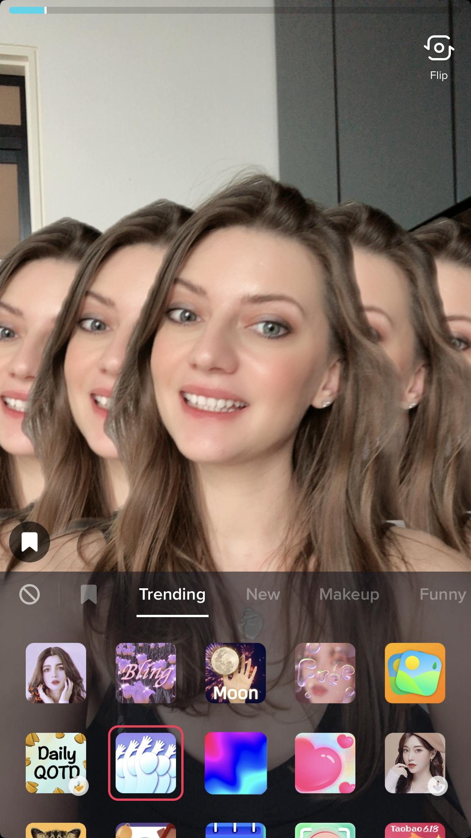Image resolution: width=471 pixels, height=838 pixels.
Task: Select the Daily QOTD effect
Action: [56, 763]
